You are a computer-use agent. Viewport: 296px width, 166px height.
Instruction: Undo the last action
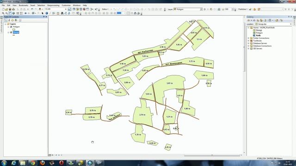(32, 9)
